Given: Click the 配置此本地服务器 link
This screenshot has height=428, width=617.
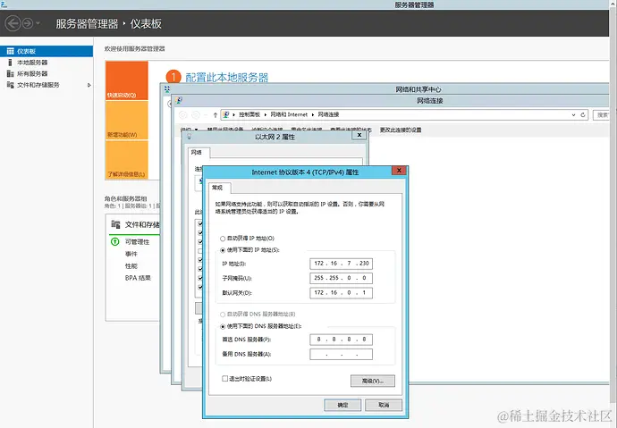Looking at the screenshot, I should point(226,78).
